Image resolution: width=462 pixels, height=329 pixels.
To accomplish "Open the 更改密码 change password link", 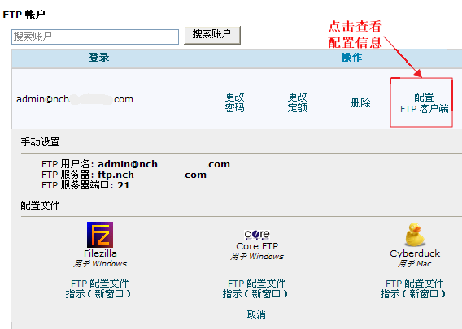I will (x=234, y=102).
